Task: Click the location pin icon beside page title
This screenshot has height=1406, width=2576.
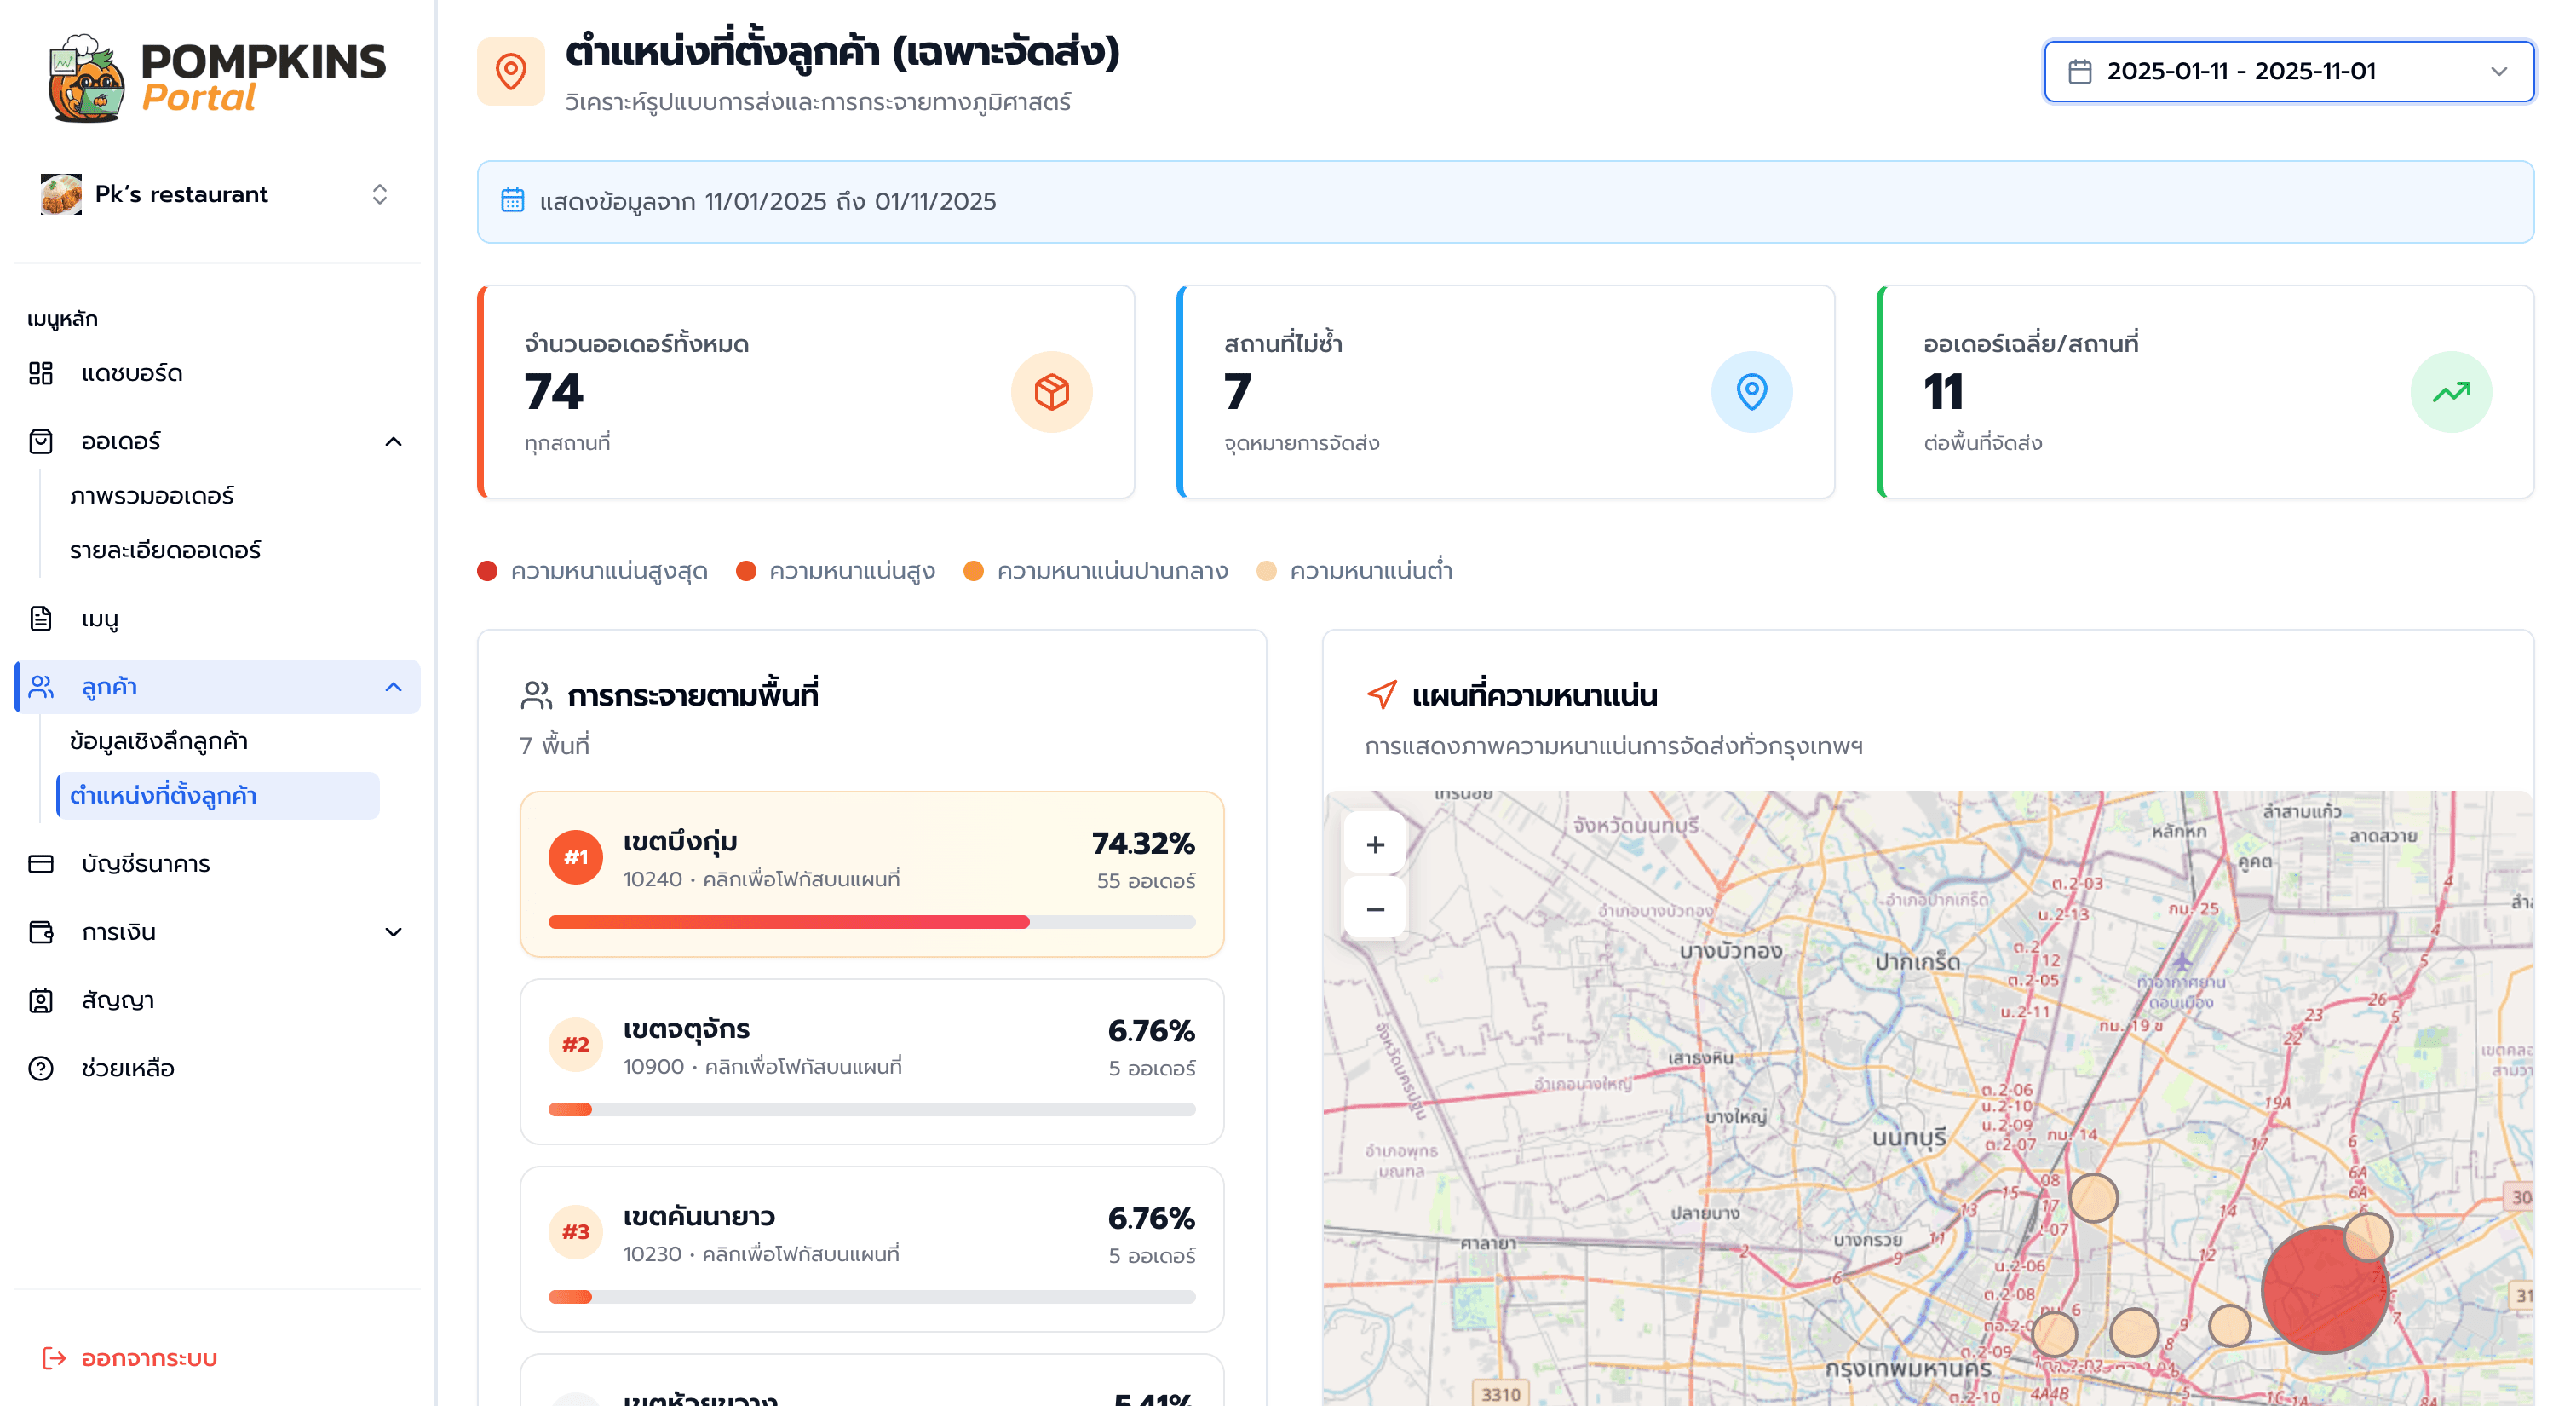Action: (x=511, y=72)
